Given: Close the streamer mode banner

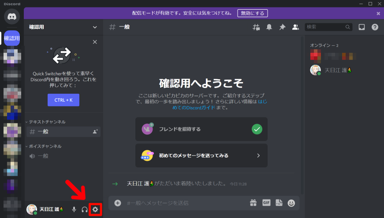Looking at the screenshot, I should tap(378, 14).
